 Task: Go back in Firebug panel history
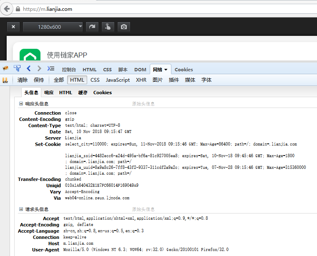coord(29,68)
